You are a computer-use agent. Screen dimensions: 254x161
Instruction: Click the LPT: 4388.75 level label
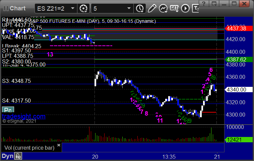pyautogui.click(x=17, y=56)
